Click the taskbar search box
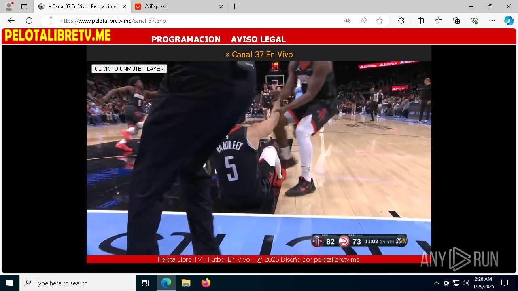 [78, 283]
